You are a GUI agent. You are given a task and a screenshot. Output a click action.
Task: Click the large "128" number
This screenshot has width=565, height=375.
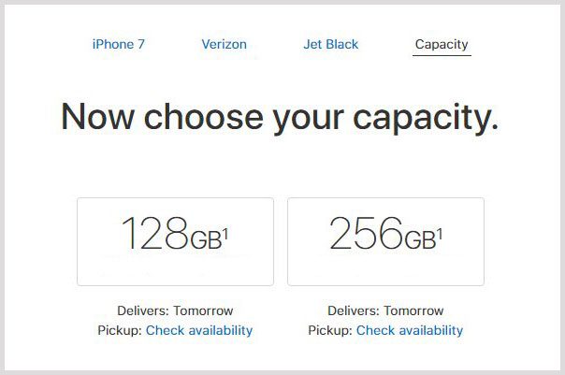coord(155,234)
